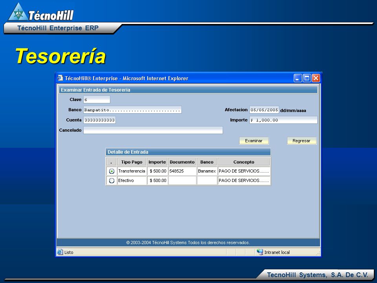This screenshot has height=283, width=377.
Task: Select the Efectivo payment radio button
Action: pyautogui.click(x=112, y=180)
